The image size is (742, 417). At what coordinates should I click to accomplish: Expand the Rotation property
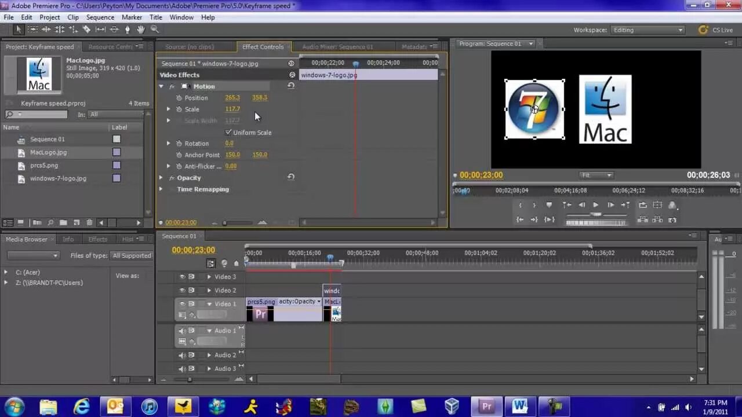(169, 143)
